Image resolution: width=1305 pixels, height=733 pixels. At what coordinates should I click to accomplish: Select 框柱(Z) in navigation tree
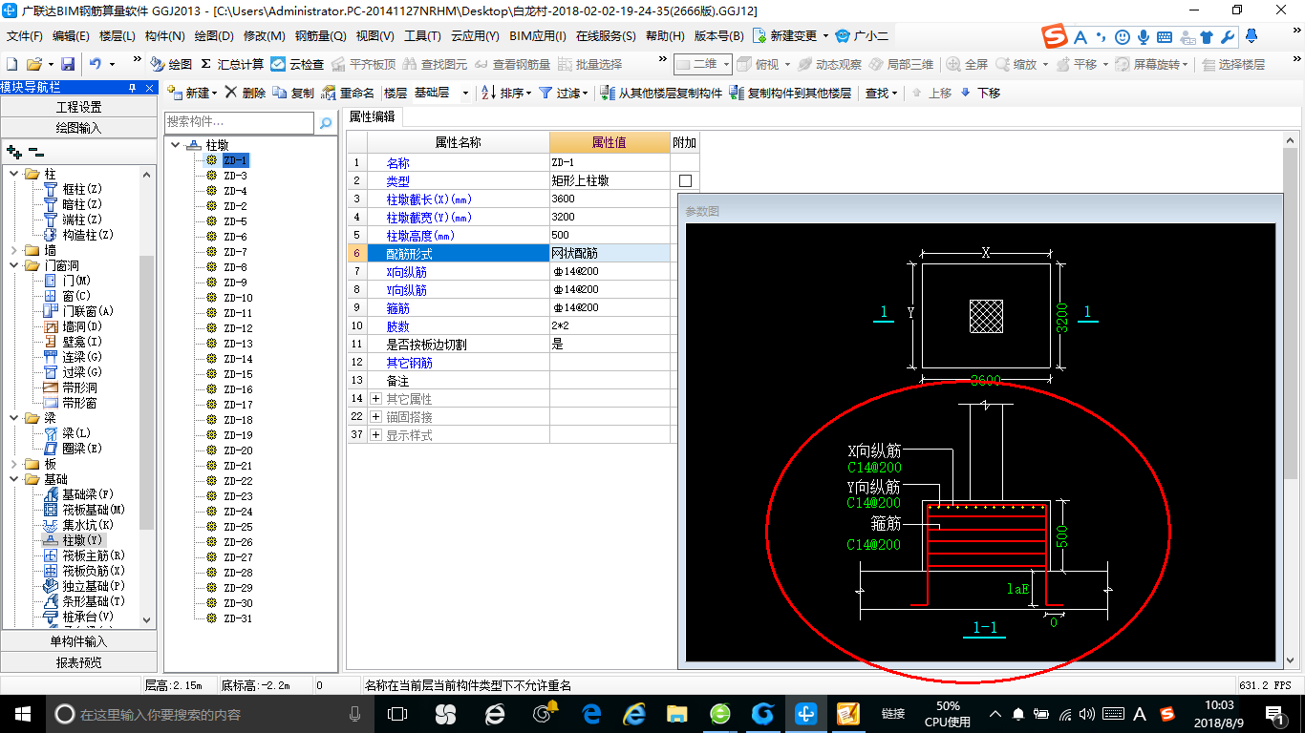(82, 189)
